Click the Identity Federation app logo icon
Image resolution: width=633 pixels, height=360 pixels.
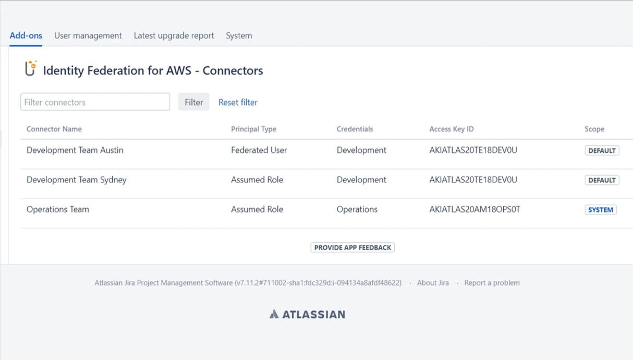[31, 69]
